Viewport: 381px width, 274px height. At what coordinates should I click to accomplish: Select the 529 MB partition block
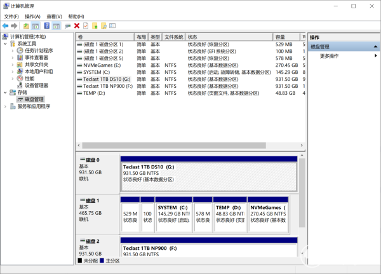click(x=130, y=214)
